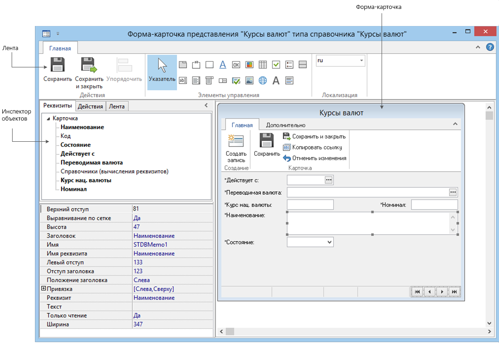Select the main window Главная ribbon tab
Screen dimensions: 499x343
pos(60,48)
